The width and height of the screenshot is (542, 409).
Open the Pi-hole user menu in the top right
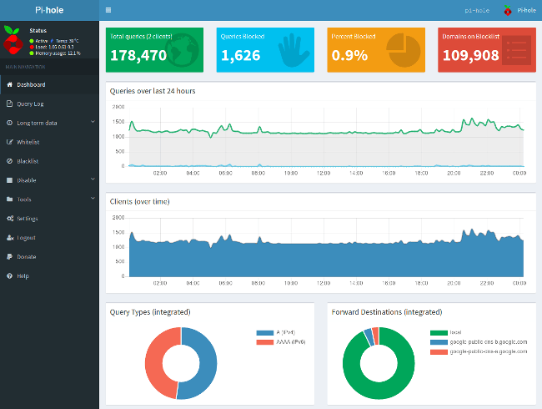[520, 11]
